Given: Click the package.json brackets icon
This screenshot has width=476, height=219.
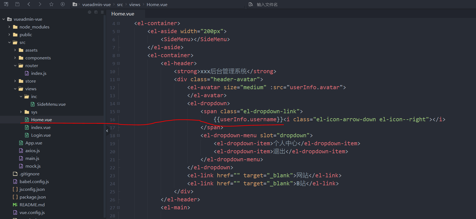Looking at the screenshot, I should pyautogui.click(x=15, y=197).
